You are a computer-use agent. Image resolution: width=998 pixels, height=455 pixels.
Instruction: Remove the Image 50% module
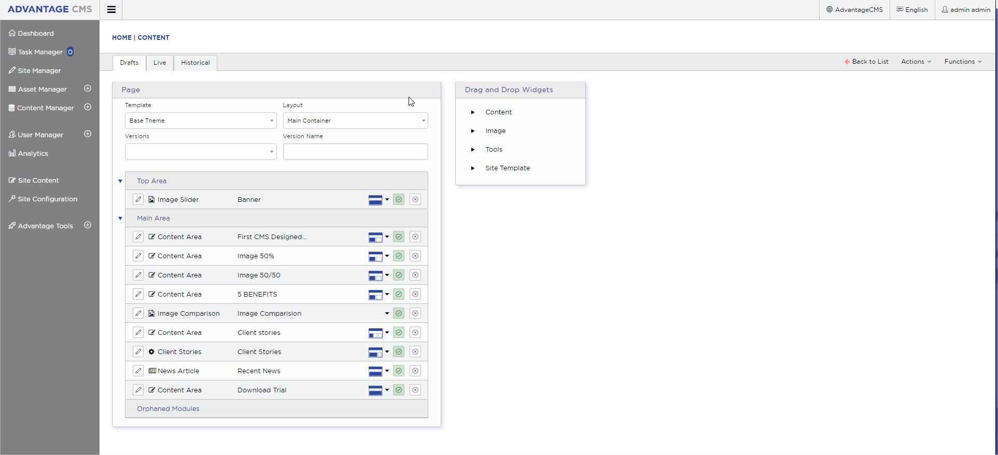pos(415,256)
